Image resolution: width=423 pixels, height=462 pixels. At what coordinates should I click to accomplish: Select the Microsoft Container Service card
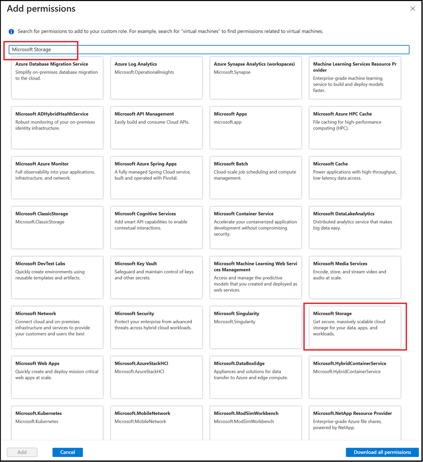point(256,228)
